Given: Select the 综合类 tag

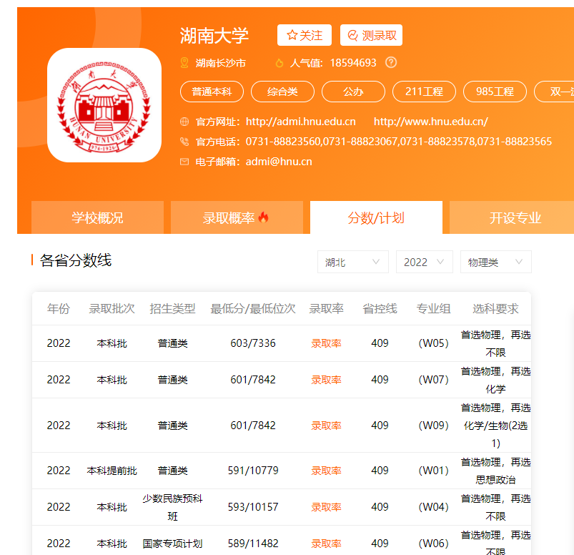Looking at the screenshot, I should coord(282,92).
